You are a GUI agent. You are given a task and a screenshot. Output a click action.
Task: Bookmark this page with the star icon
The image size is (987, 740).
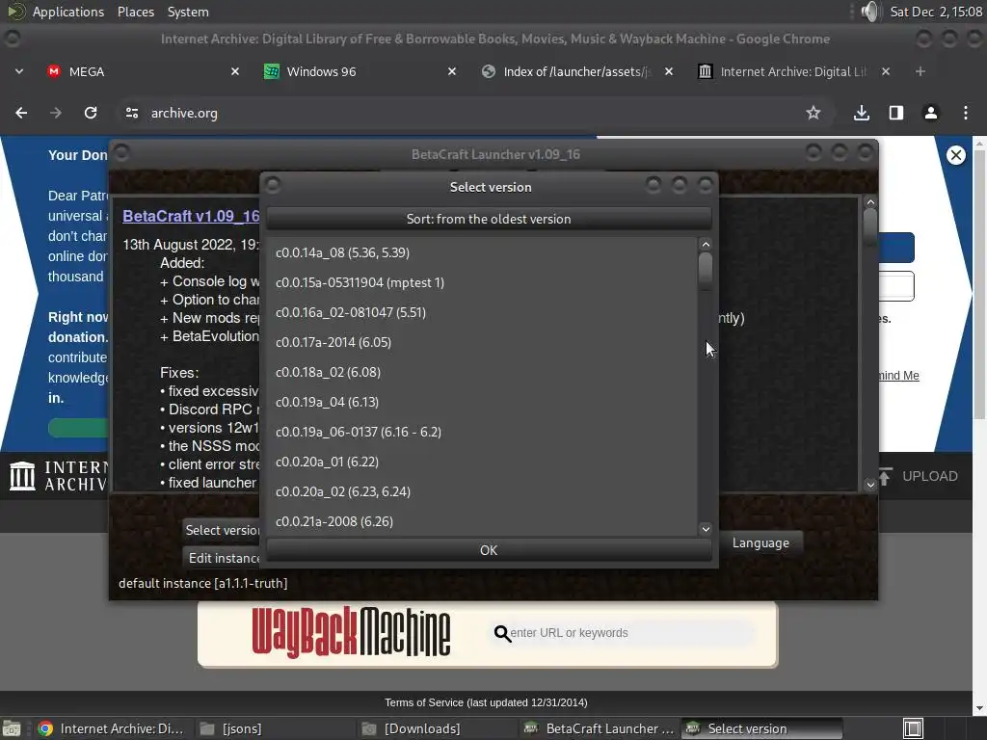pos(814,113)
